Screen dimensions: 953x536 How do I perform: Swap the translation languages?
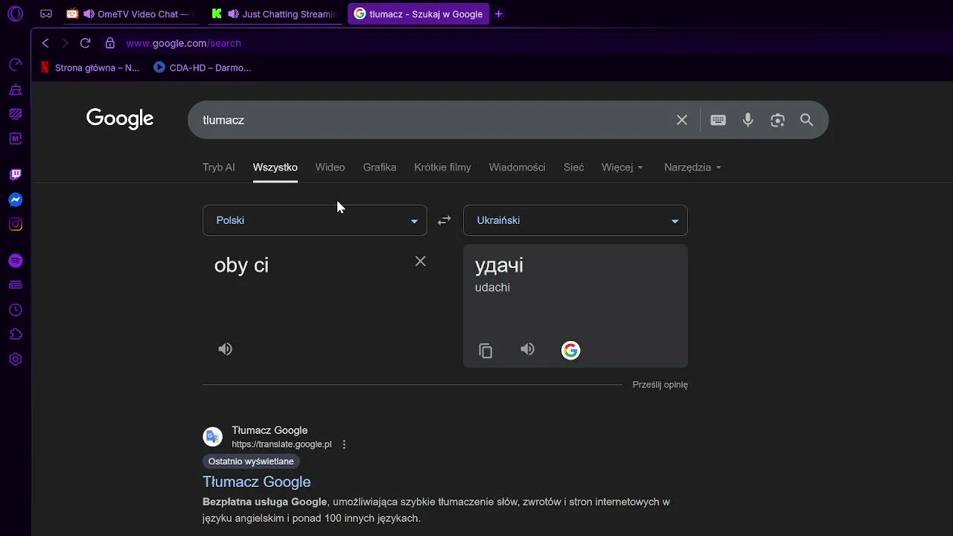coord(444,220)
